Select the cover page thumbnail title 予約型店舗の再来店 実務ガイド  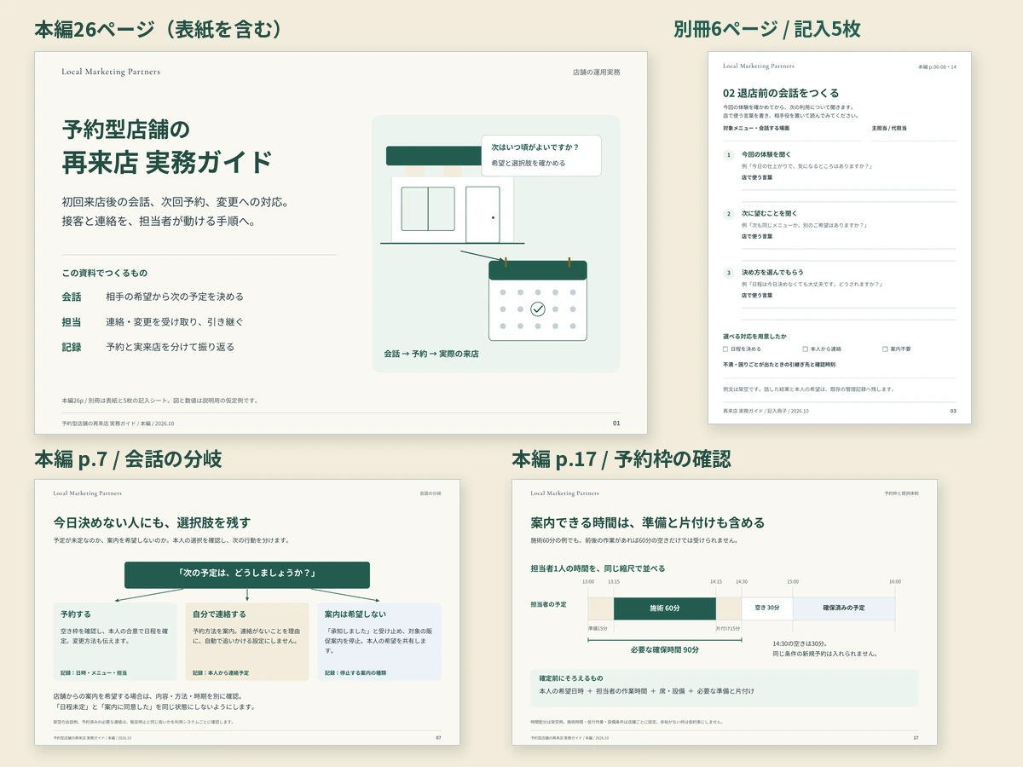click(x=167, y=146)
